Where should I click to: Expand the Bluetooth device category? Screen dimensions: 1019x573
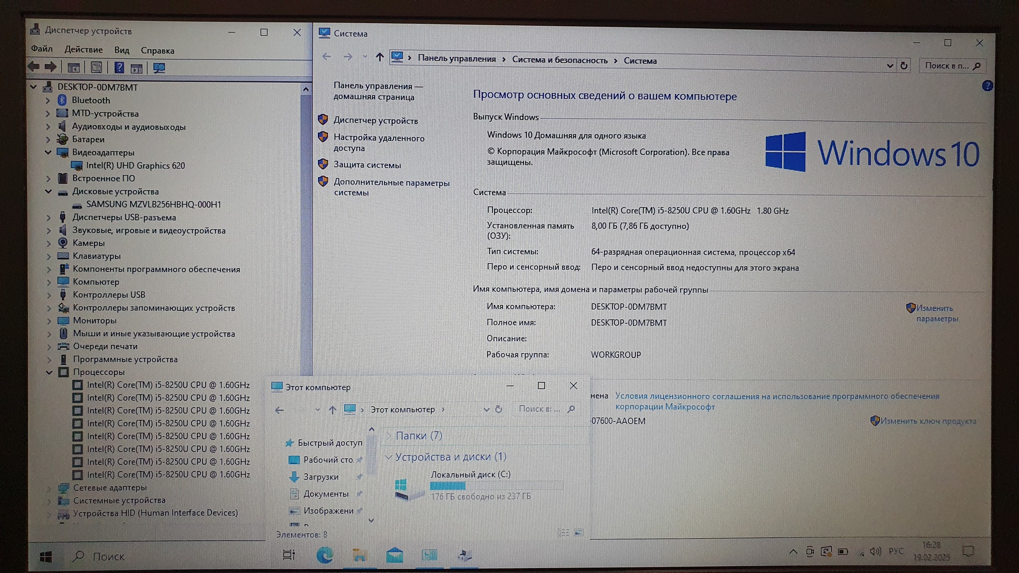[48, 100]
